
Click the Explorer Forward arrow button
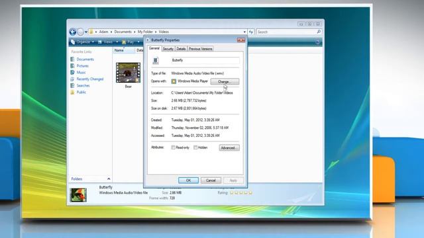[x=80, y=32]
